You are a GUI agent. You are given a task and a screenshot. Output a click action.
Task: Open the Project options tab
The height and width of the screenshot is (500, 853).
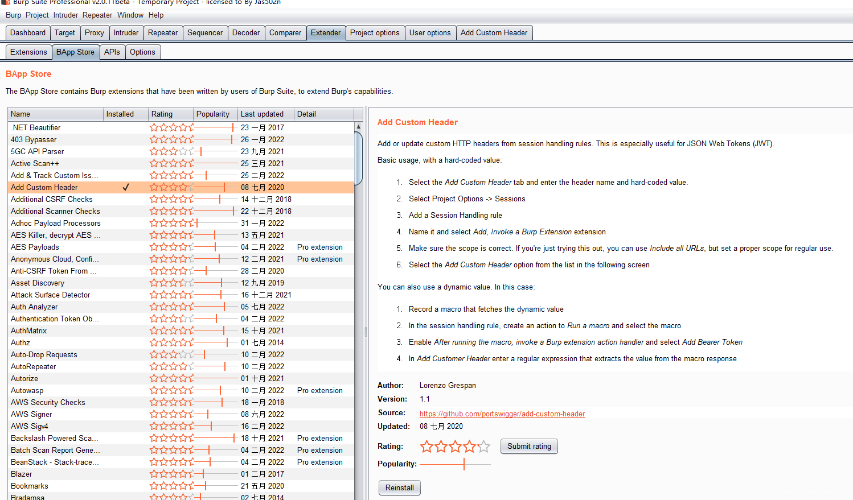pyautogui.click(x=375, y=33)
